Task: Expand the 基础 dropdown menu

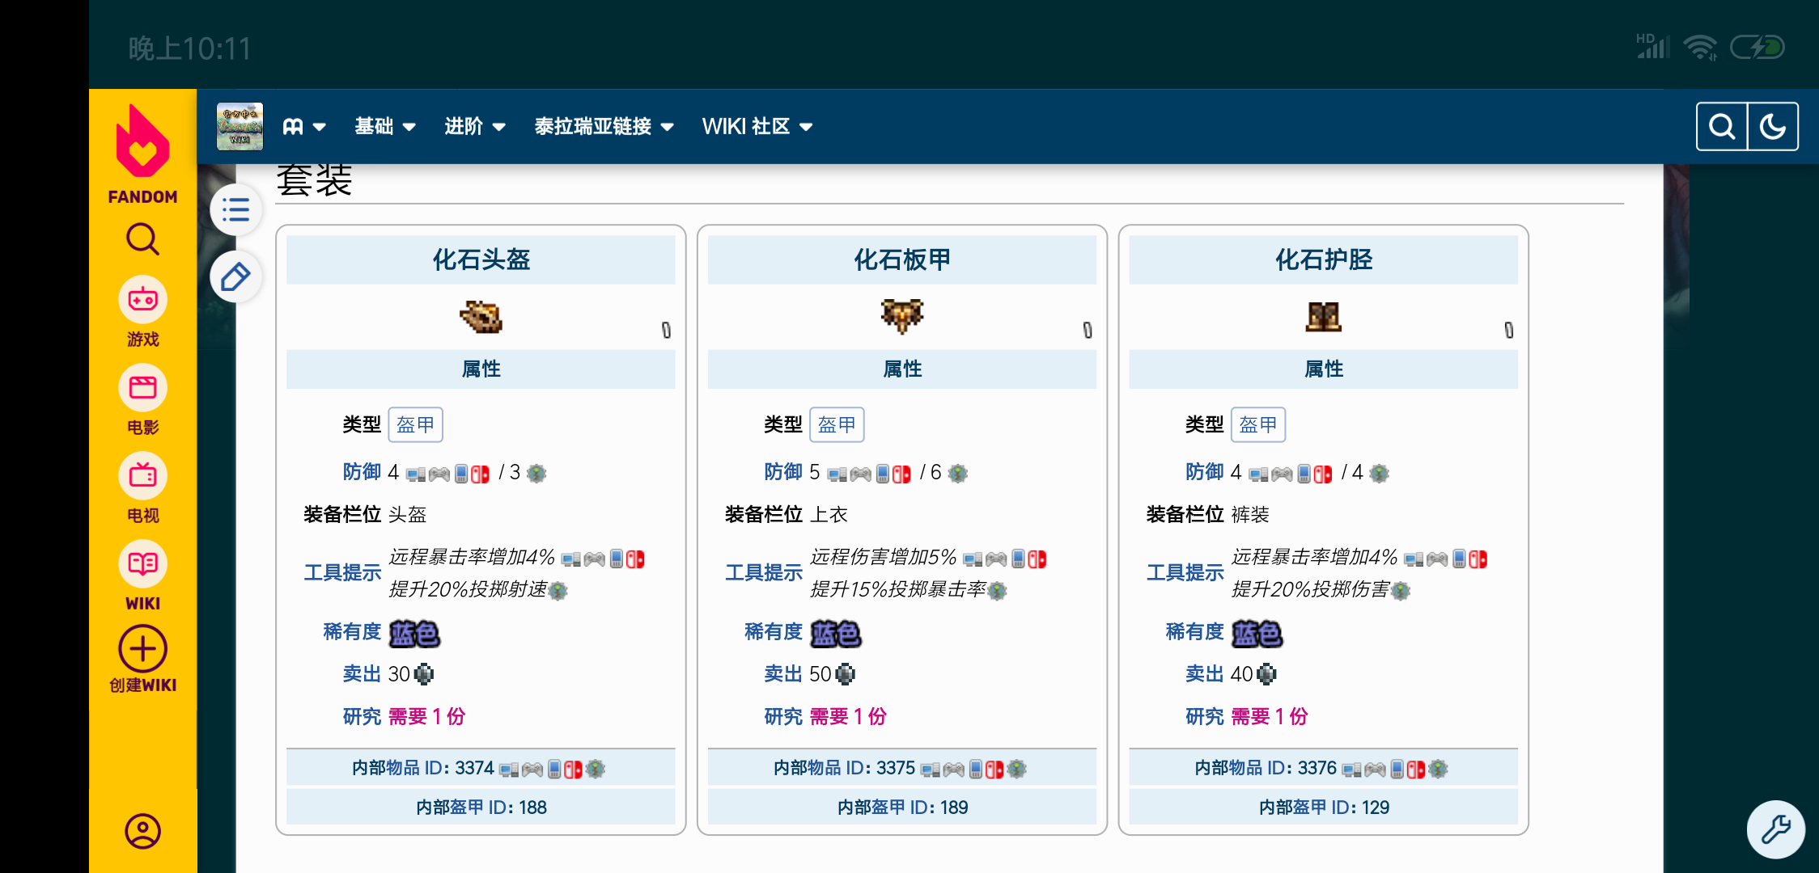Action: click(x=385, y=127)
